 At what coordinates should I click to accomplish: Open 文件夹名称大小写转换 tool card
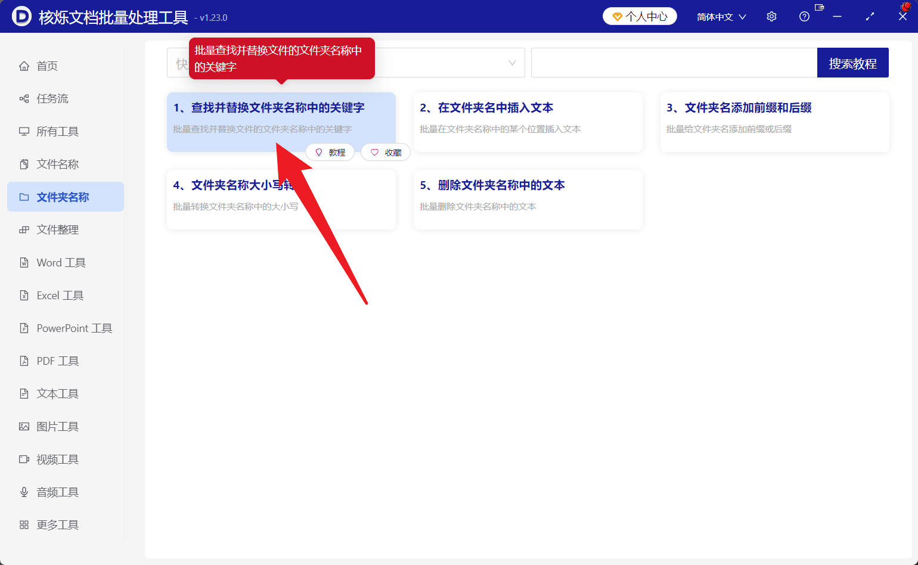281,199
